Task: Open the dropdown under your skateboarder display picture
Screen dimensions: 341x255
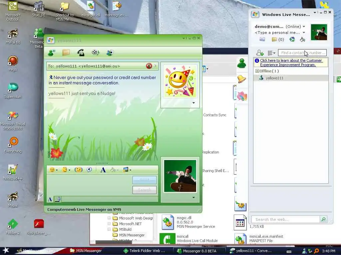Action: pos(193,198)
